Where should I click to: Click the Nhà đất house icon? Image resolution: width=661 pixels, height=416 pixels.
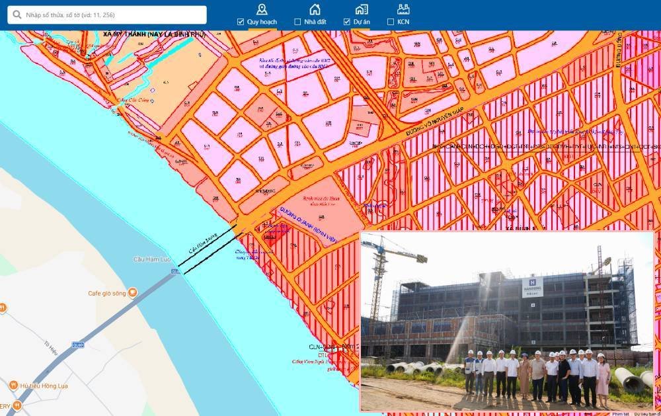click(315, 9)
